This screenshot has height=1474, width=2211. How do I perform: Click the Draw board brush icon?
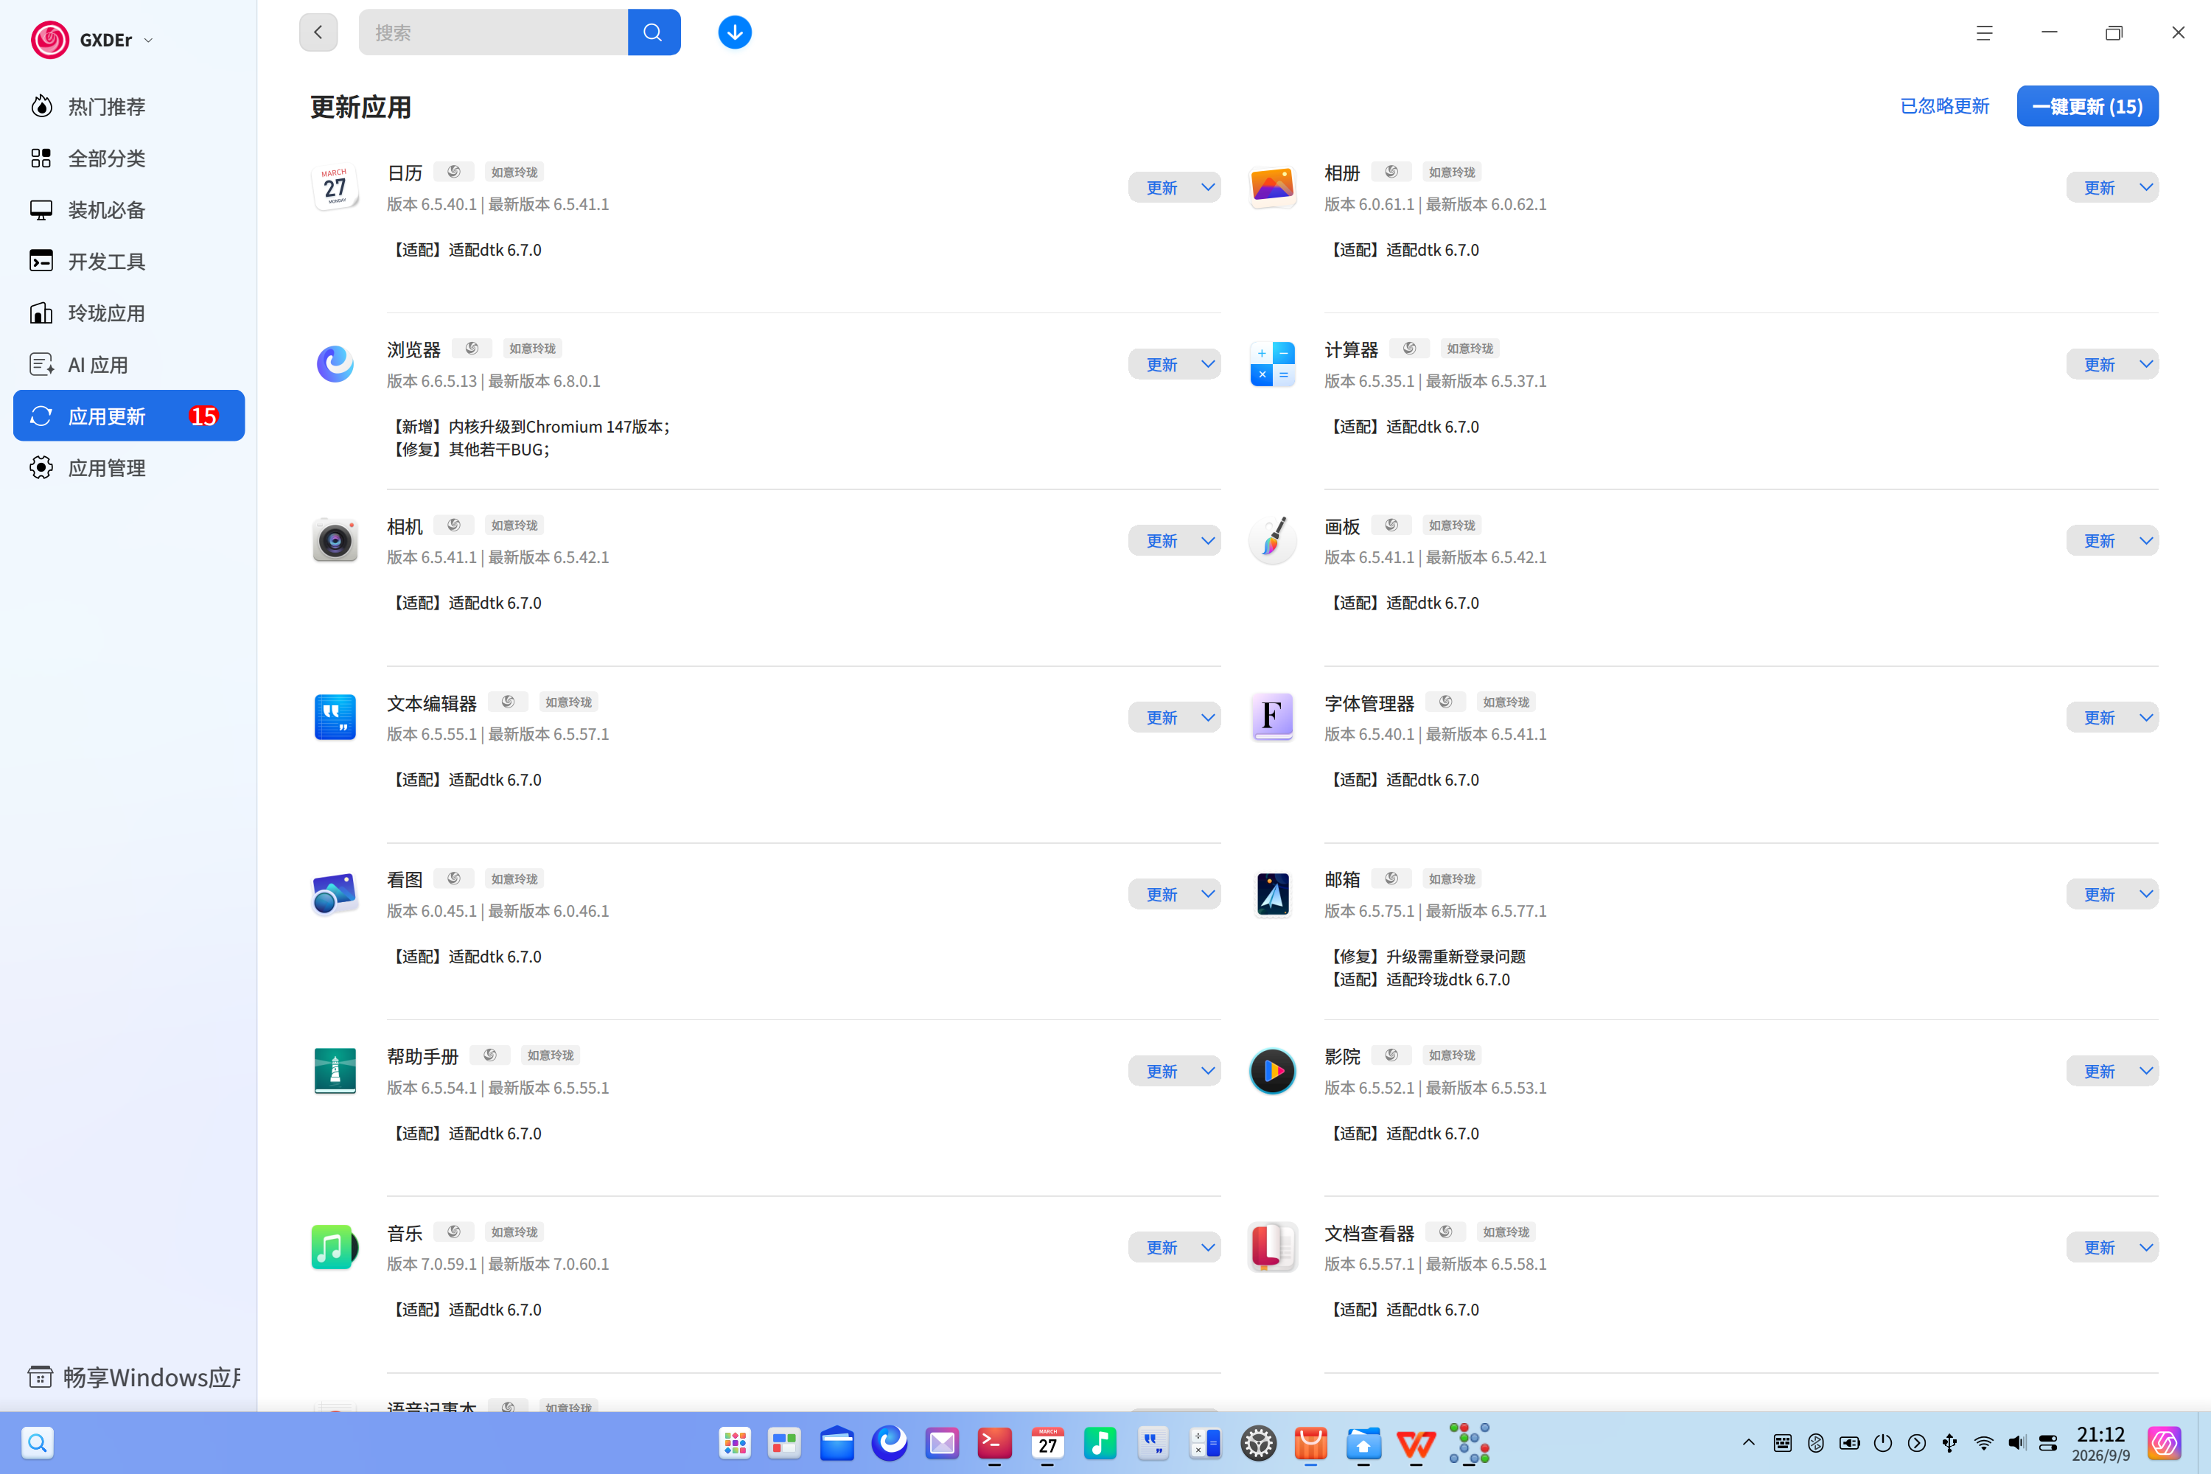pyautogui.click(x=1272, y=540)
